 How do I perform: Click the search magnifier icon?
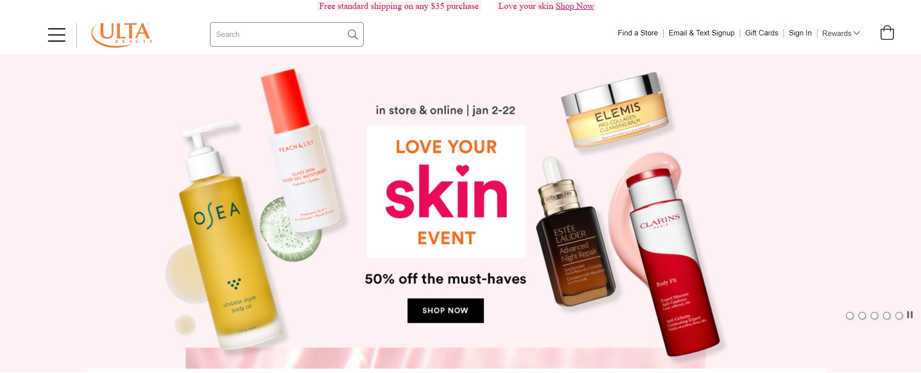[353, 34]
